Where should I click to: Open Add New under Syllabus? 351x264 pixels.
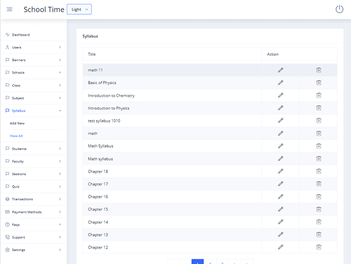(x=17, y=123)
